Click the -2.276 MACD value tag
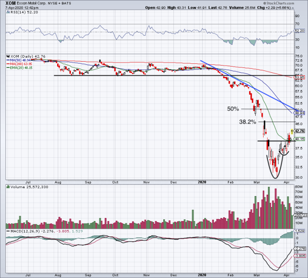308x278 pixels. 299,248
